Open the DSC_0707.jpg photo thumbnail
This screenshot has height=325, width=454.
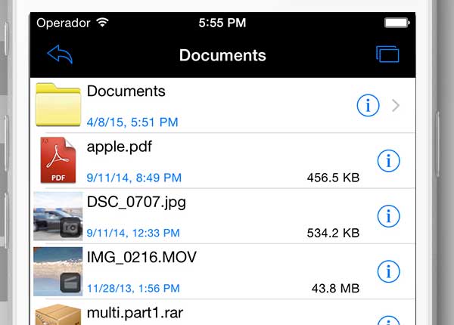point(58,216)
